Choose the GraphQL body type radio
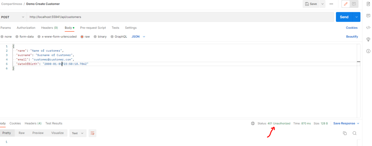The height and width of the screenshot is (146, 372). coord(112,37)
